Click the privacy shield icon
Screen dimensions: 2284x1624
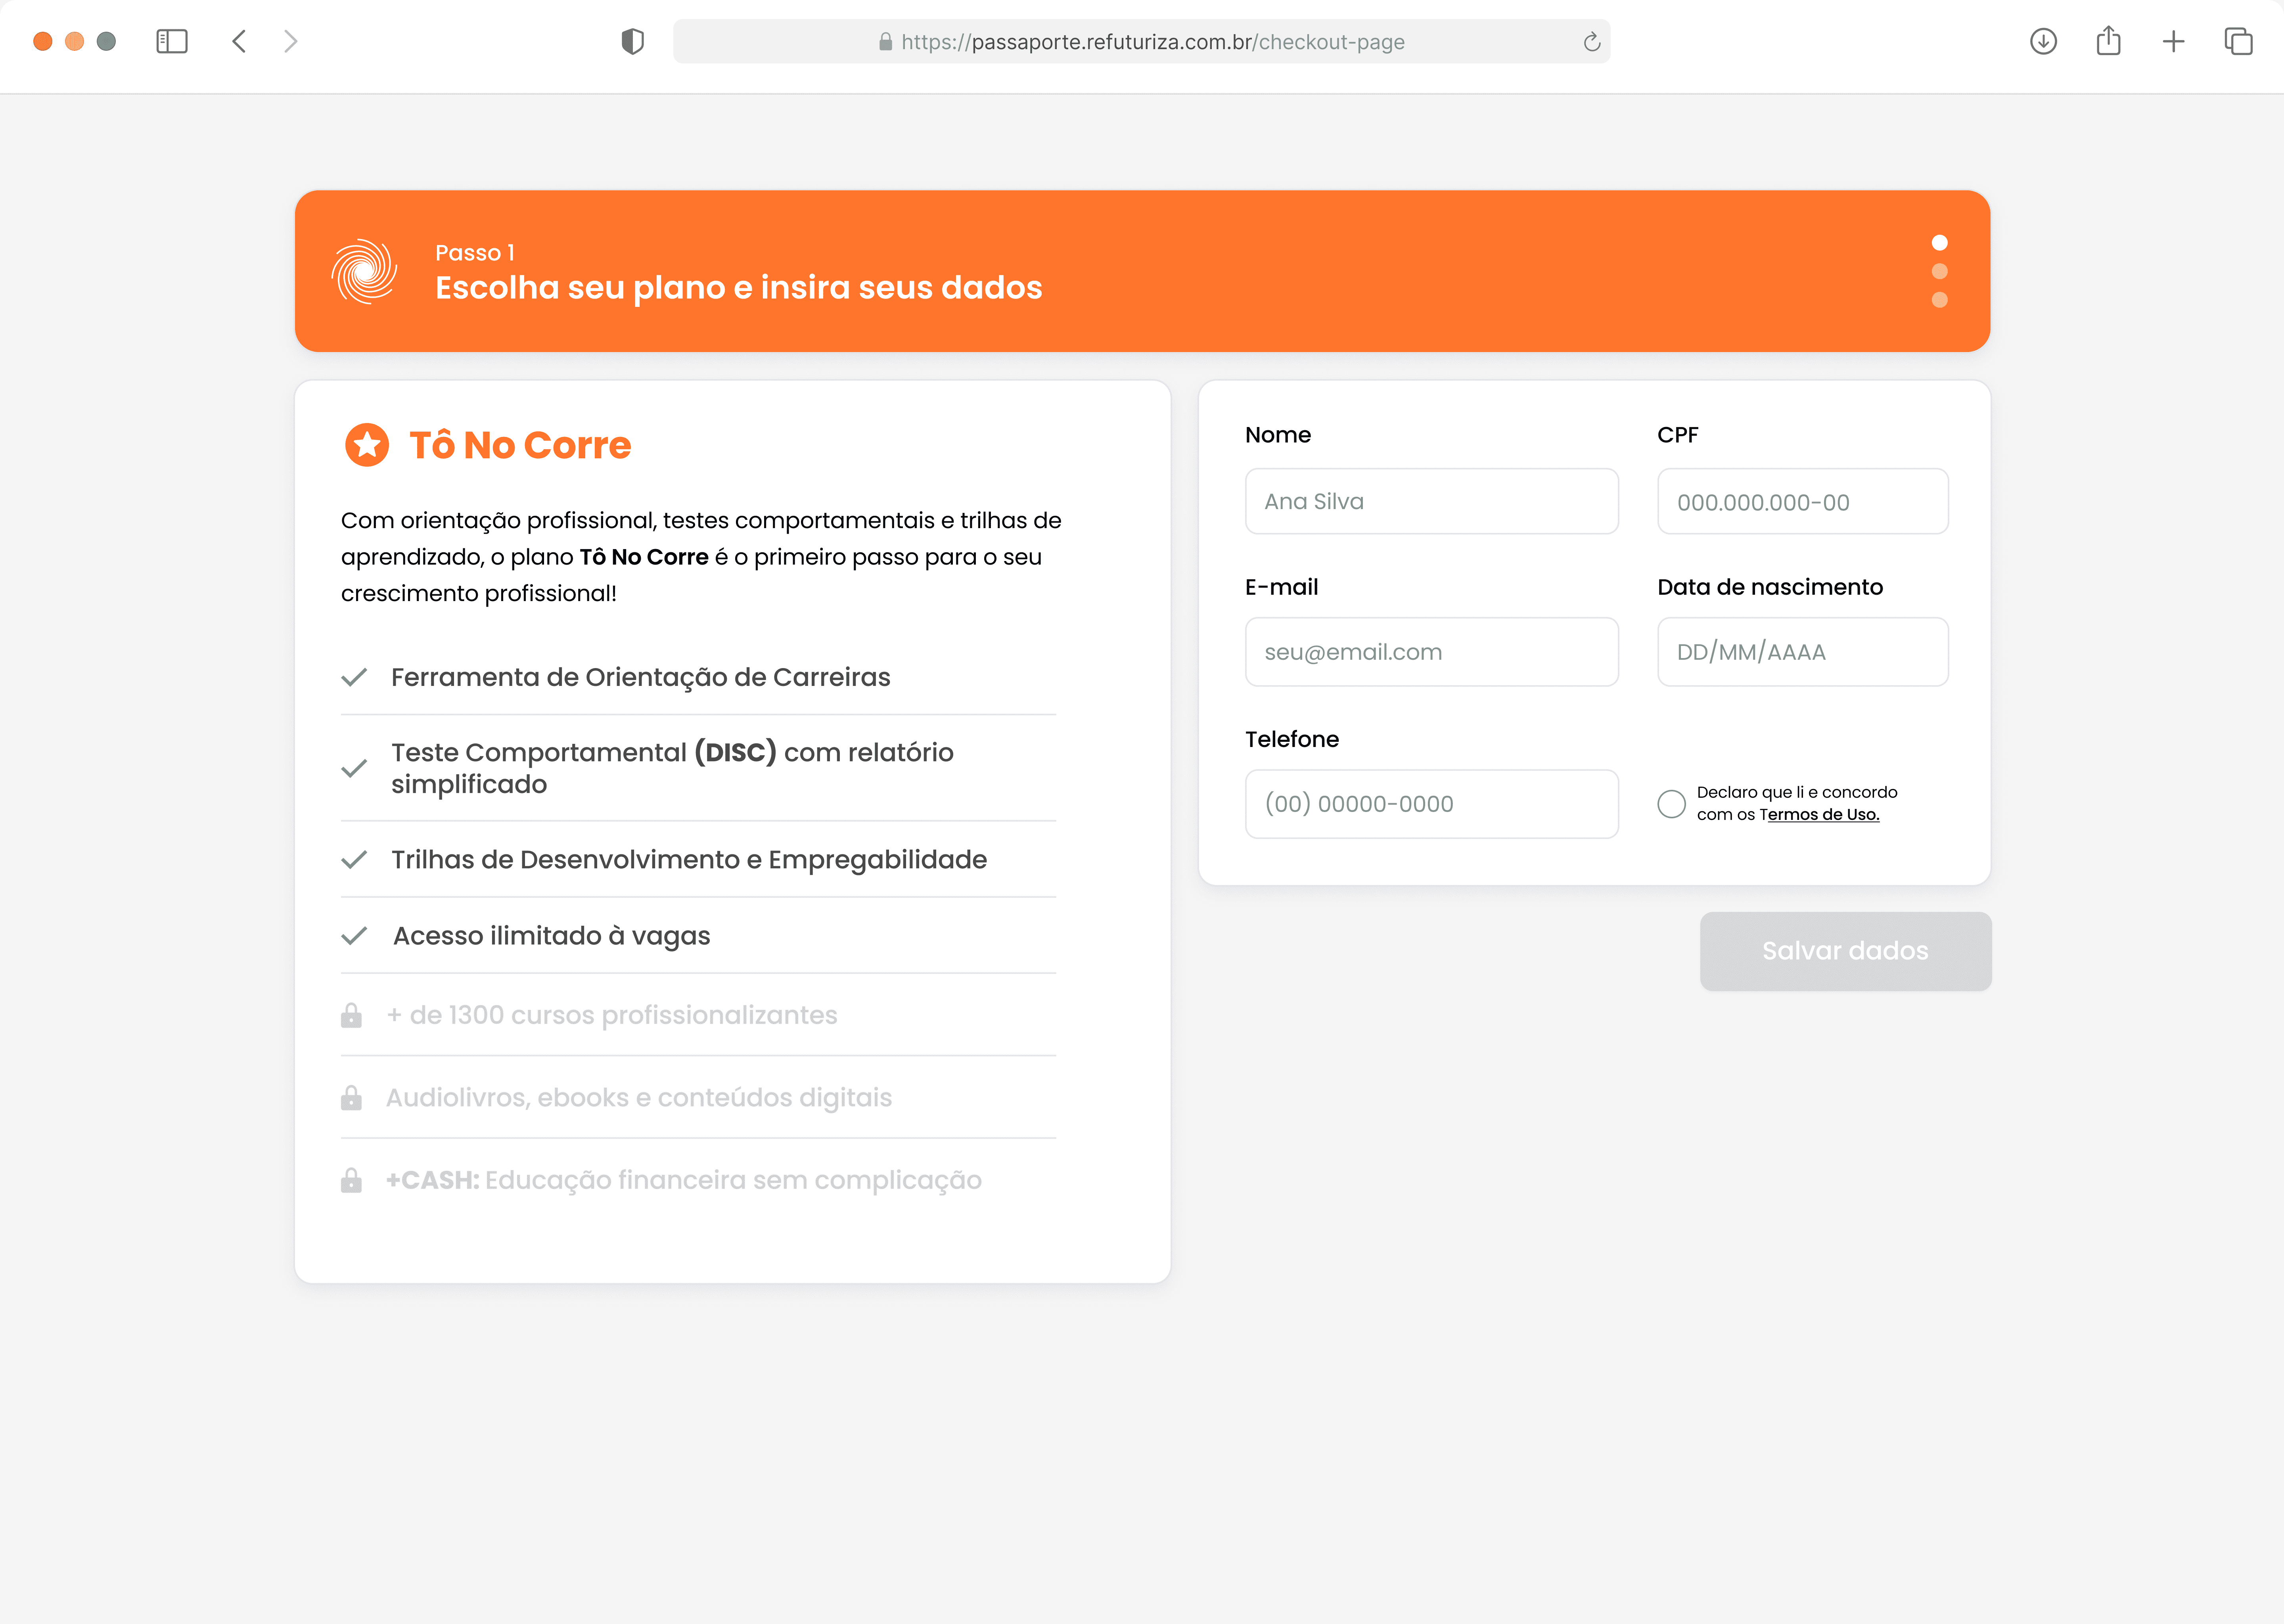click(x=632, y=41)
